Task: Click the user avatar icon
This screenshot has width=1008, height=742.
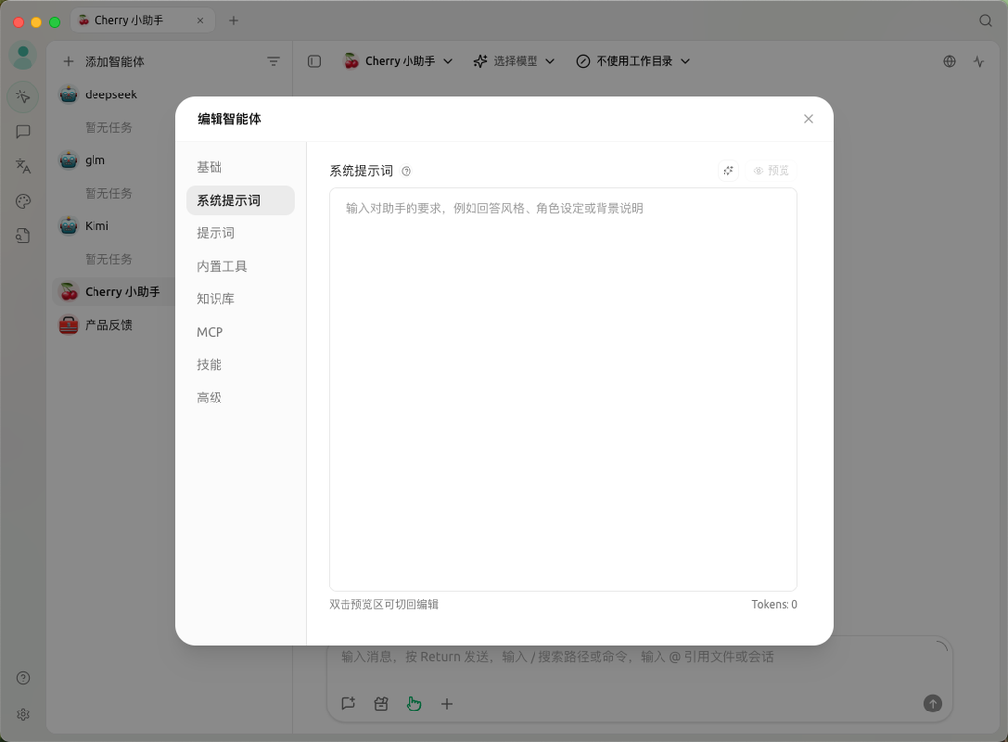Action: [23, 56]
